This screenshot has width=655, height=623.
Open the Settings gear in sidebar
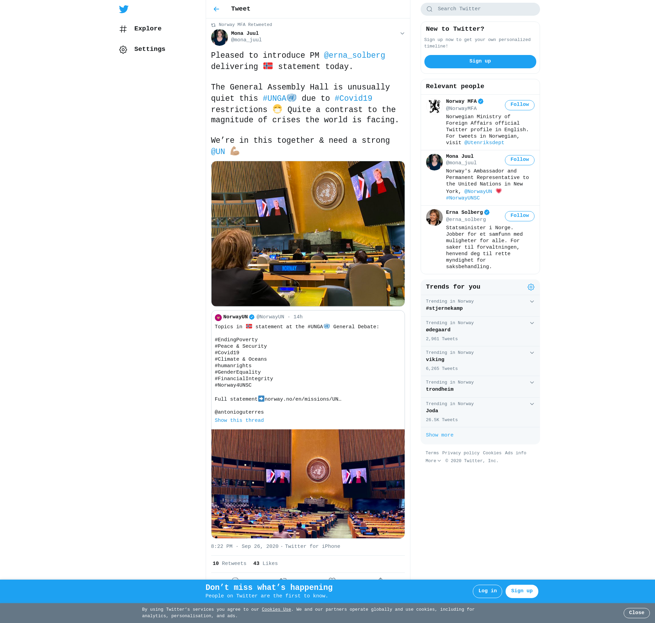123,50
